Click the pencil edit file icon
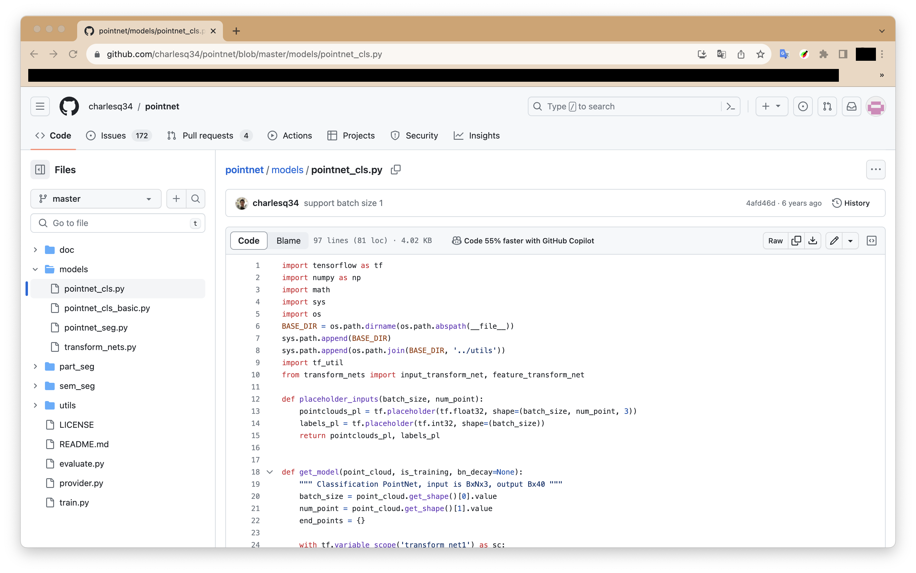The image size is (916, 573). 834,241
